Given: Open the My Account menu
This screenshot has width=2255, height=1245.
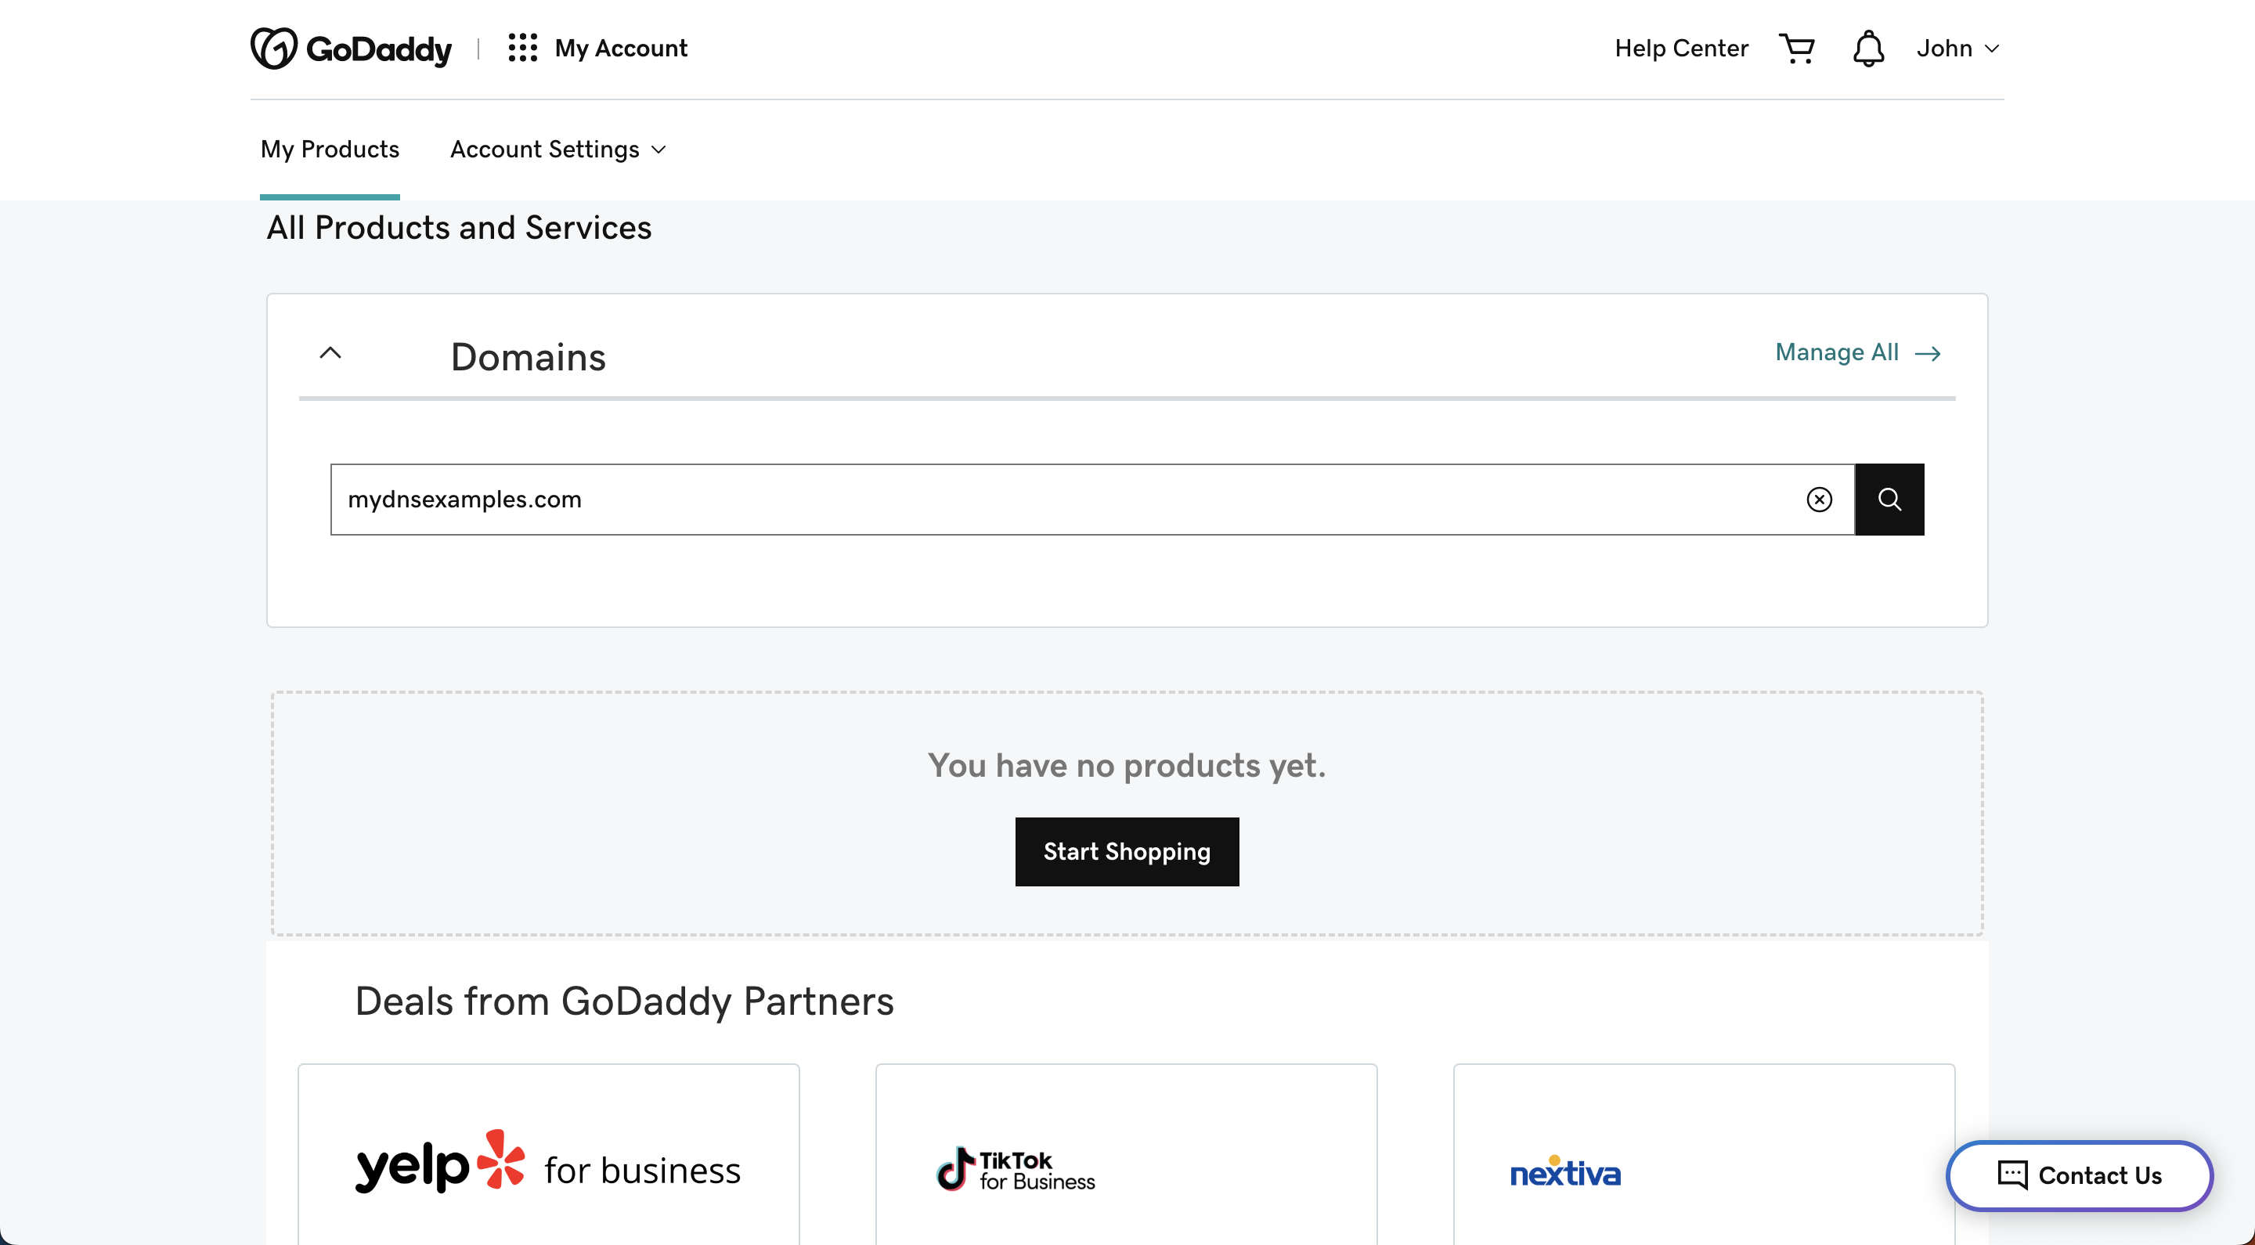Looking at the screenshot, I should [x=621, y=48].
